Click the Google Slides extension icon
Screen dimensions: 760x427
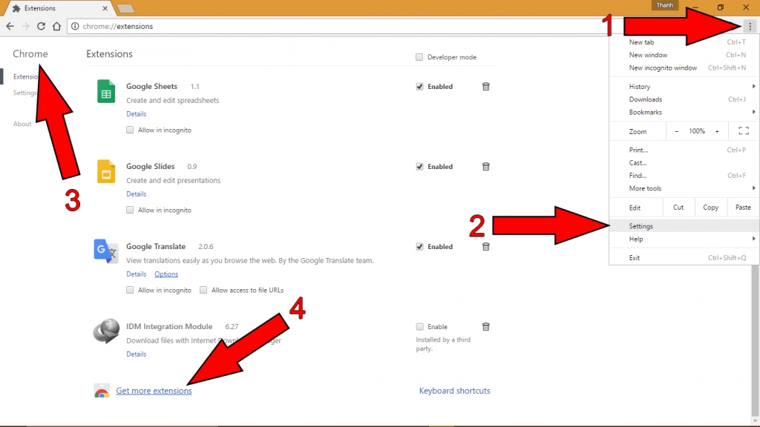pos(106,171)
